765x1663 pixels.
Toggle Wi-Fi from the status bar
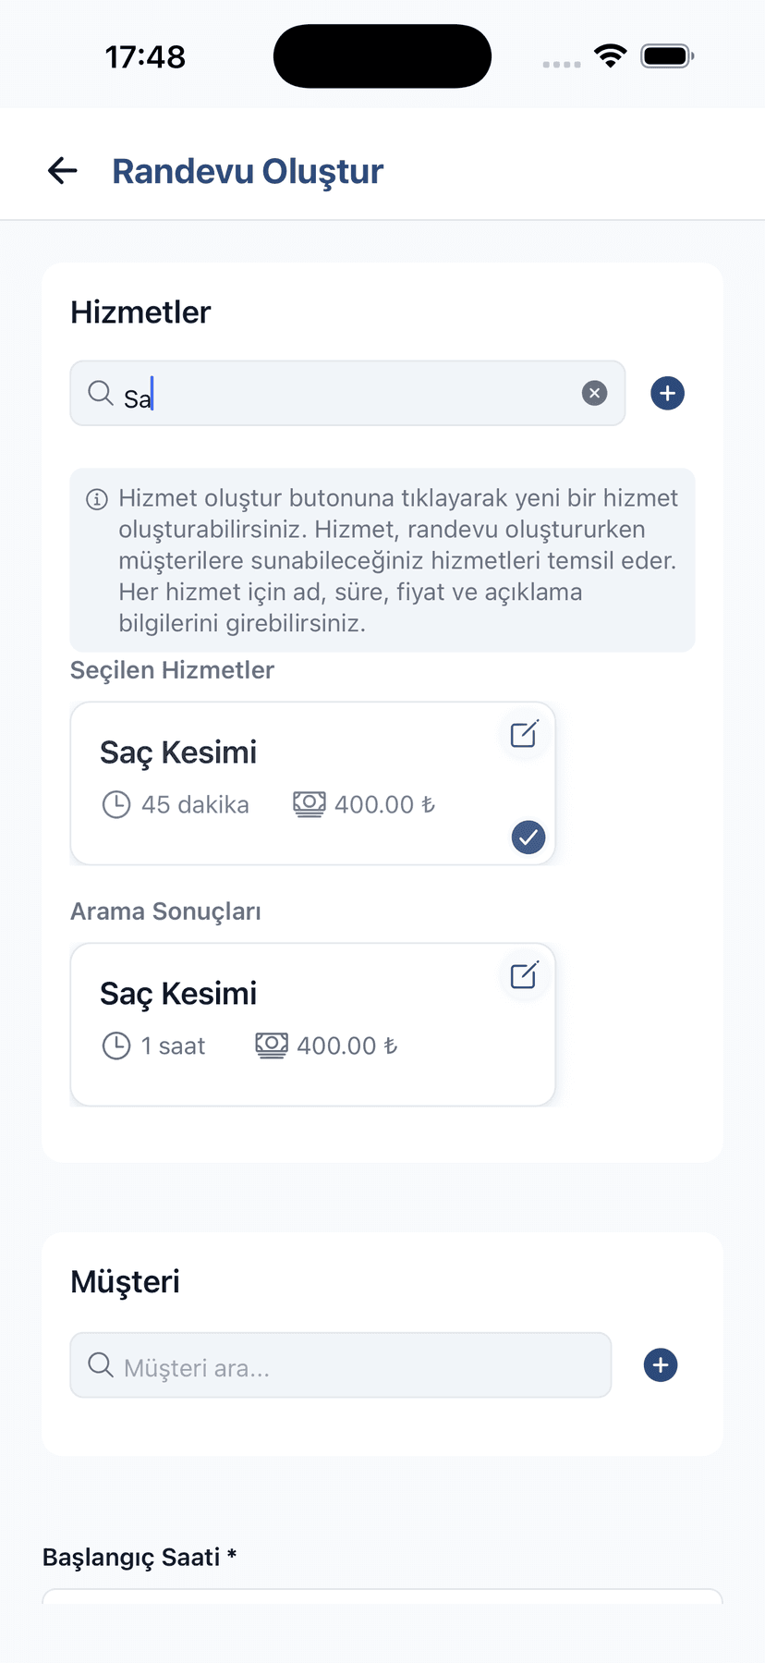tap(609, 55)
